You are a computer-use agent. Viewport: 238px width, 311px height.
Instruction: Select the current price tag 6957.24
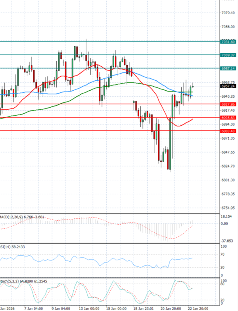tap(227, 86)
